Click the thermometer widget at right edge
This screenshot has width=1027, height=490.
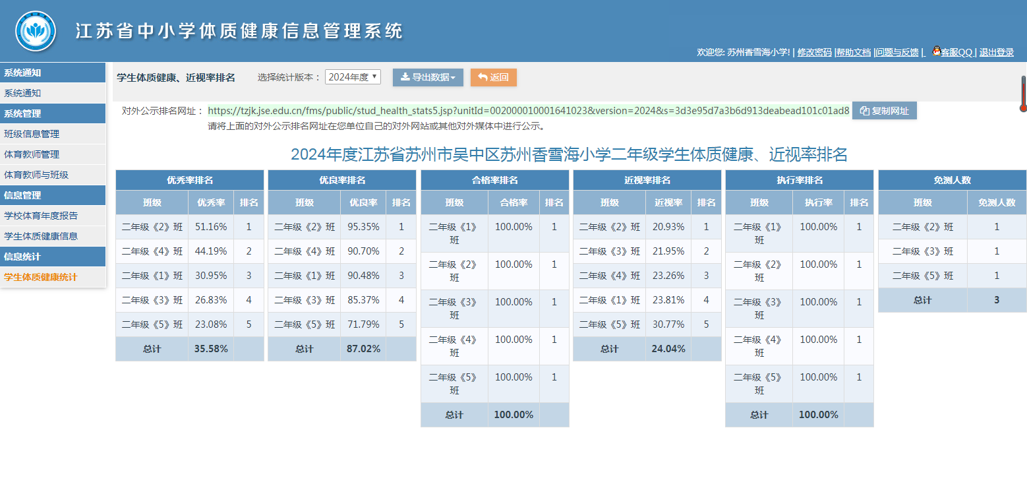1023,94
